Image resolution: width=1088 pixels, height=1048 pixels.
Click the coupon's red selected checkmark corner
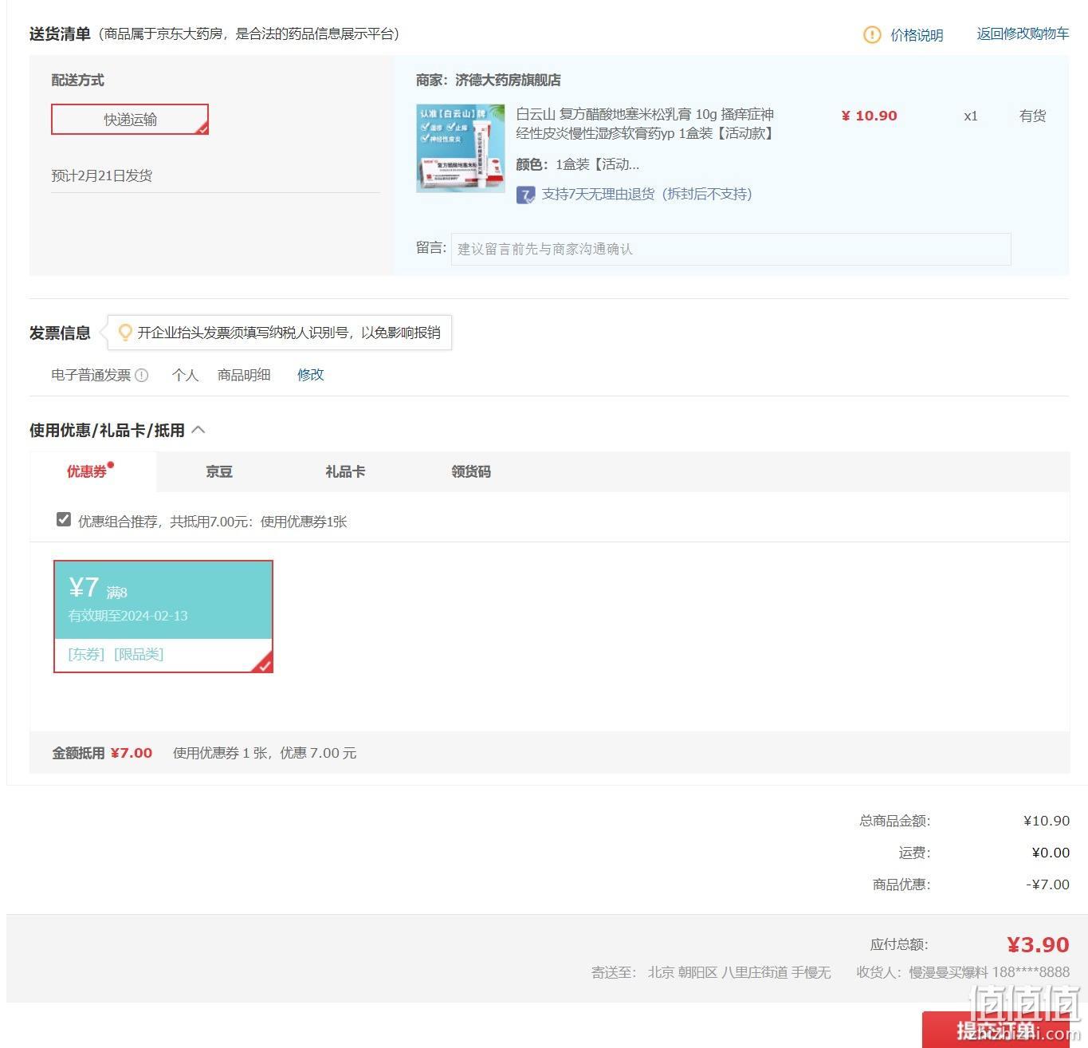(264, 664)
